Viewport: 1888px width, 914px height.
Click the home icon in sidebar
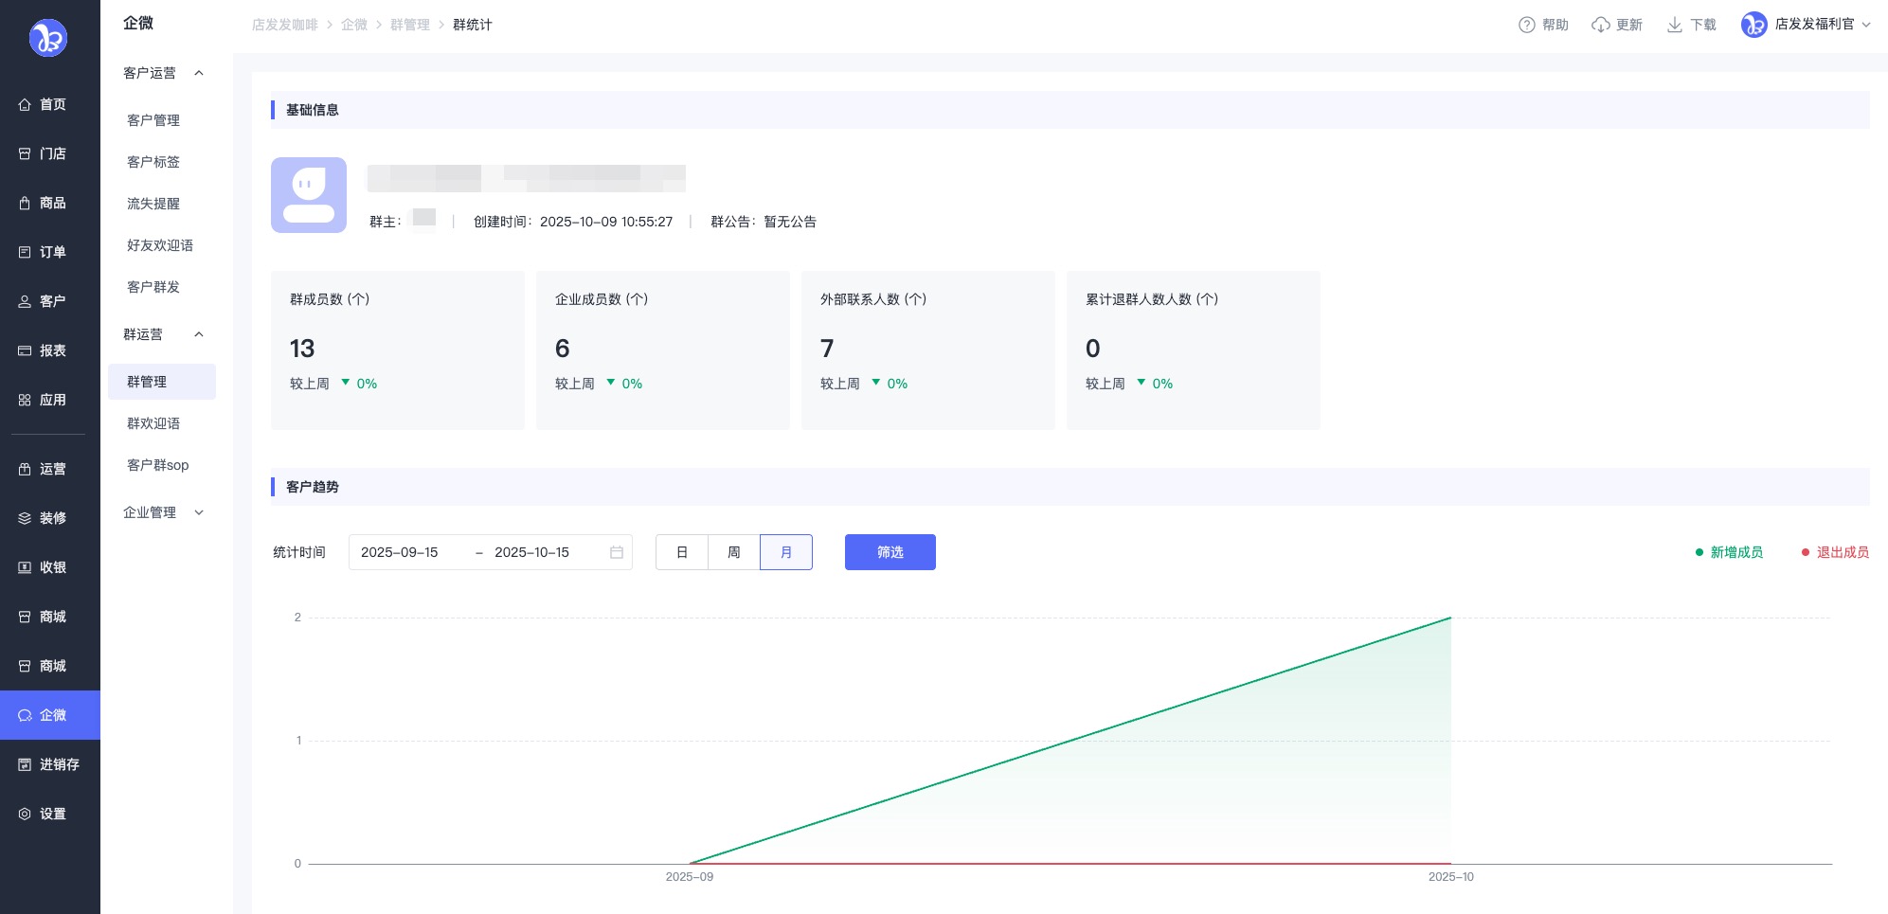(25, 104)
